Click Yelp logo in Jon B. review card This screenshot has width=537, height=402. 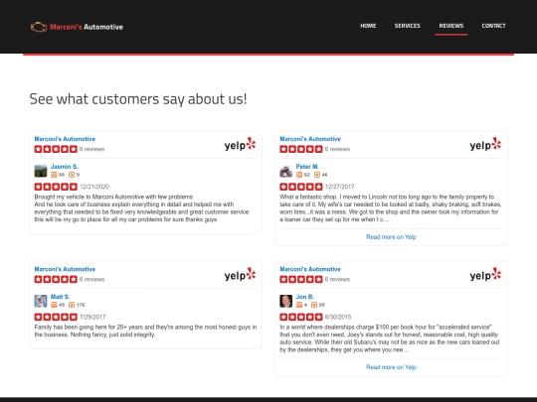point(485,275)
